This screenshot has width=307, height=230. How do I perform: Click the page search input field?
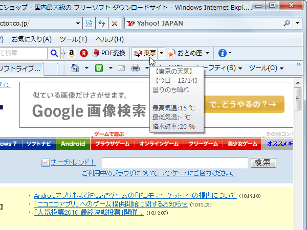tap(175, 163)
